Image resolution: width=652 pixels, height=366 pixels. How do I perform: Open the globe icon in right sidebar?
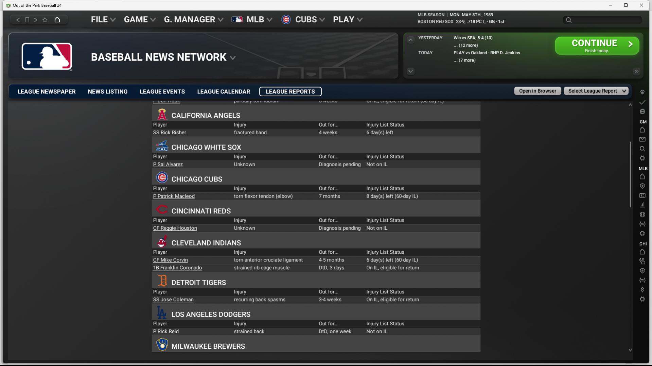642,112
